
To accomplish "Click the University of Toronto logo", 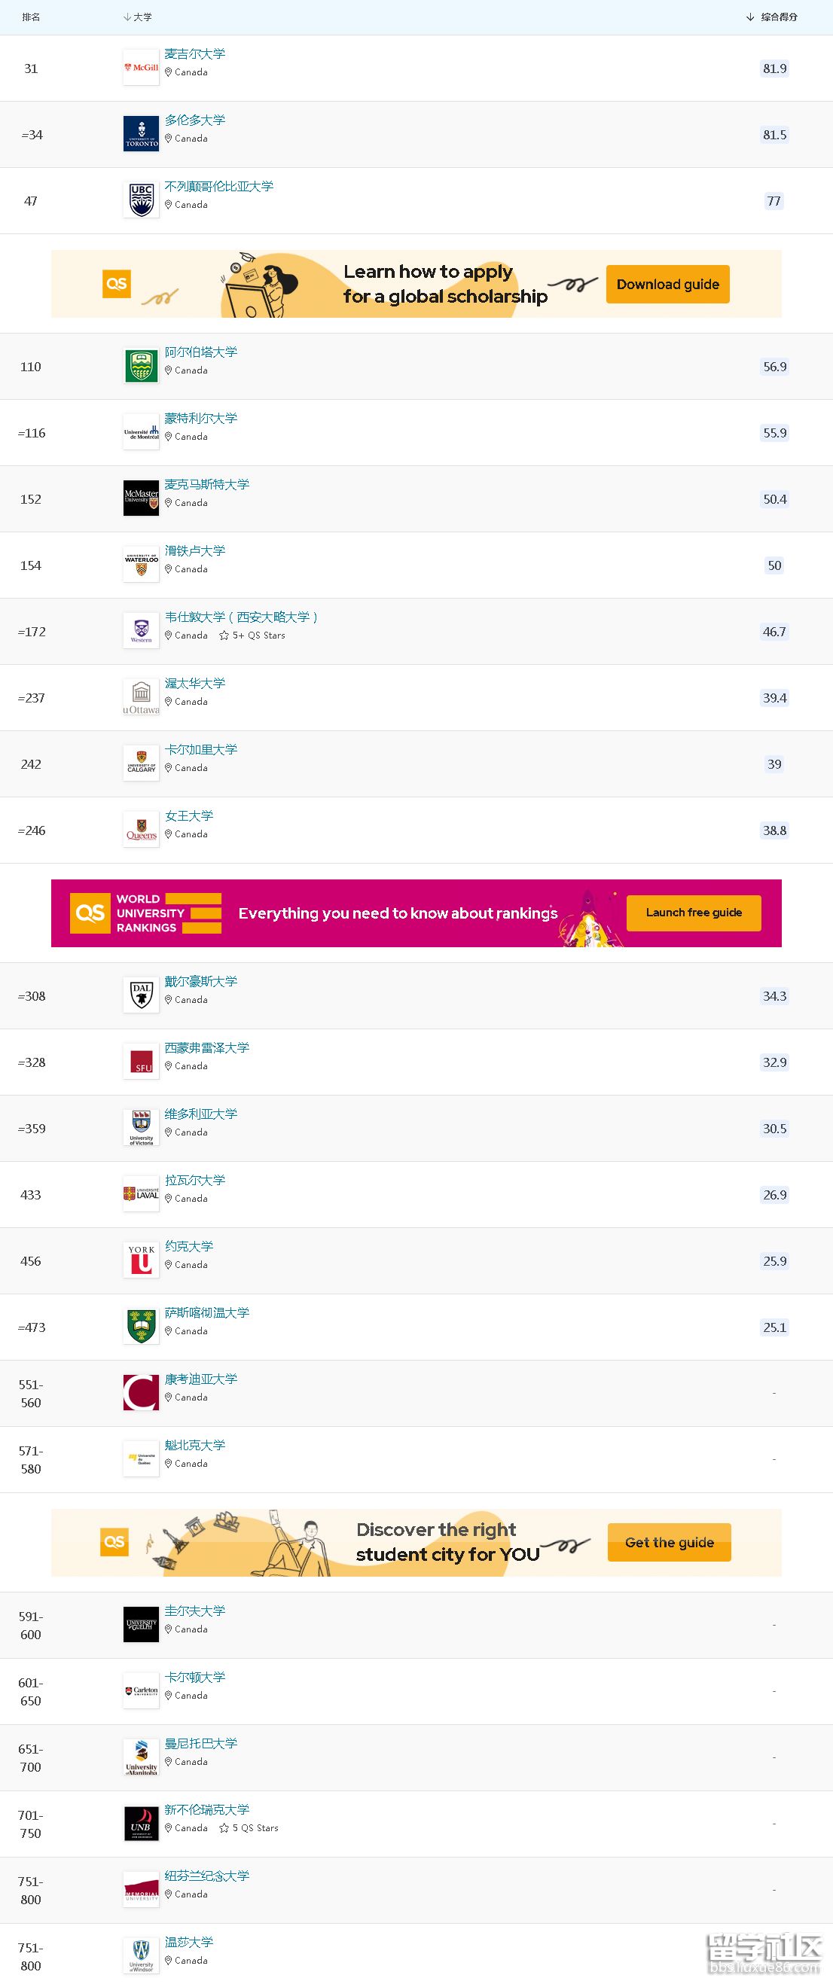I will pos(141,134).
